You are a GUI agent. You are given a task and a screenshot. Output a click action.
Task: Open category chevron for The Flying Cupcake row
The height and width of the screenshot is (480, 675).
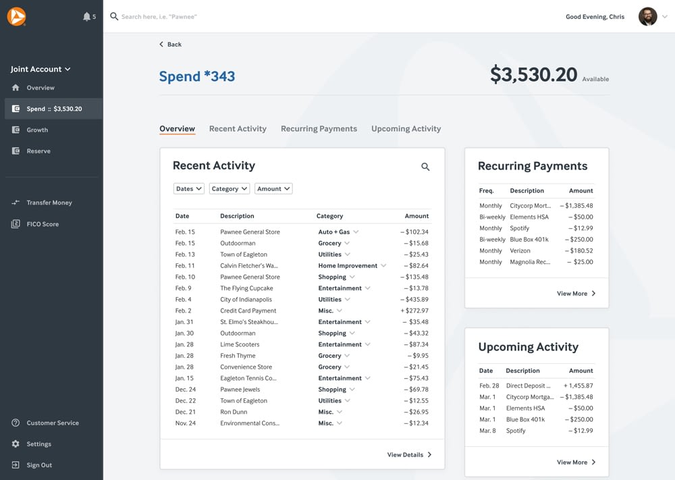(367, 288)
